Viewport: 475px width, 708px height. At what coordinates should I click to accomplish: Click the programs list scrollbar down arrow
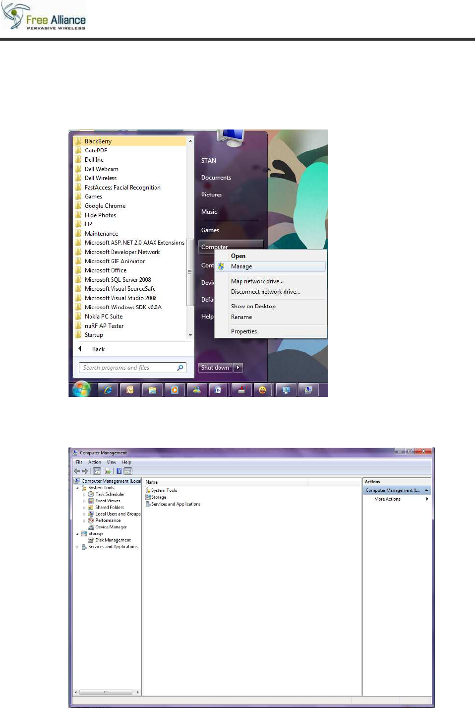point(190,335)
